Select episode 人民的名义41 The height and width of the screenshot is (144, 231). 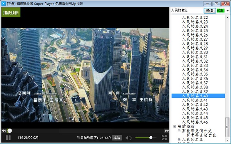[x=194, y=100]
